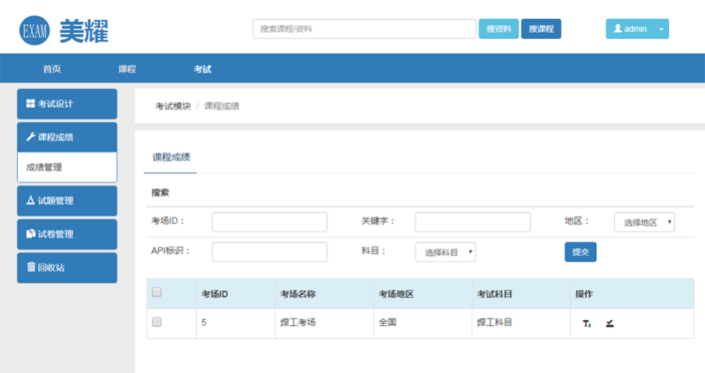This screenshot has width=705, height=373.
Task: Go to 首页 in navigation bar
Action: [x=52, y=69]
